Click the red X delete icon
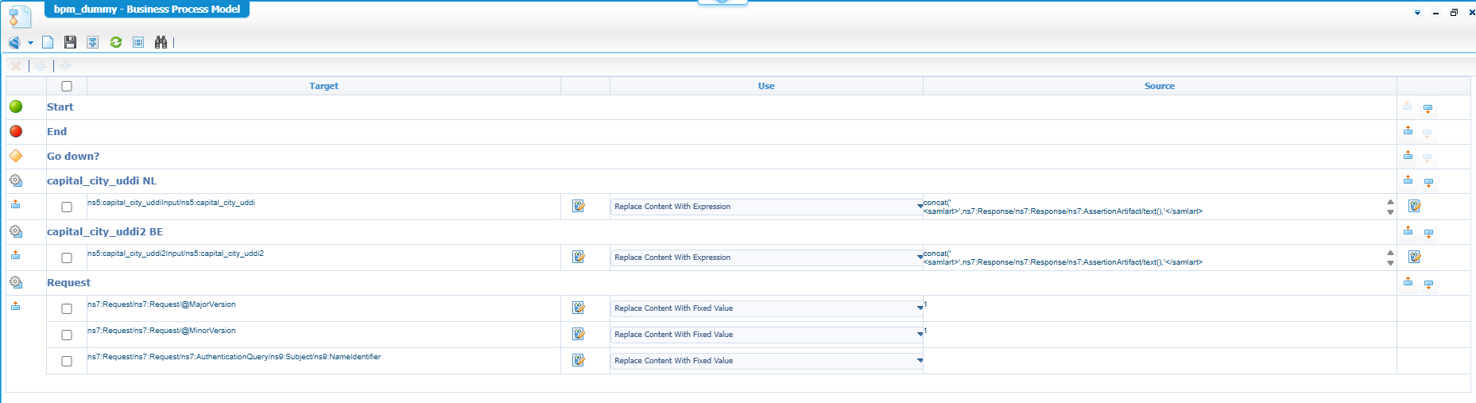This screenshot has height=403, width=1476. pos(16,66)
